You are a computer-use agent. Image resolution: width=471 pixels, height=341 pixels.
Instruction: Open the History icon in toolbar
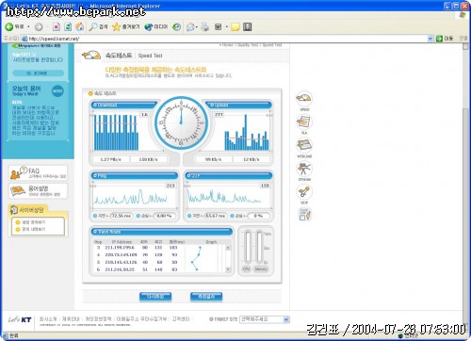[177, 27]
